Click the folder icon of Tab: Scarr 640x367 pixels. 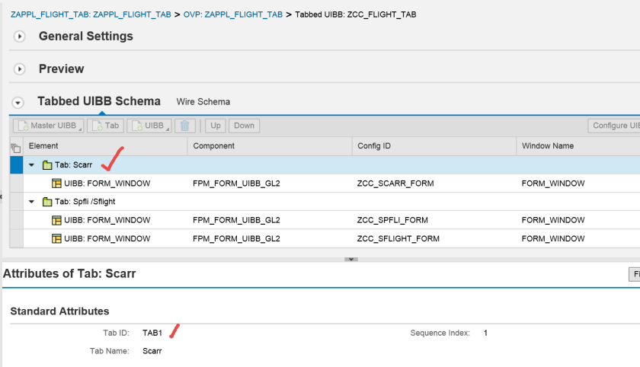(47, 165)
